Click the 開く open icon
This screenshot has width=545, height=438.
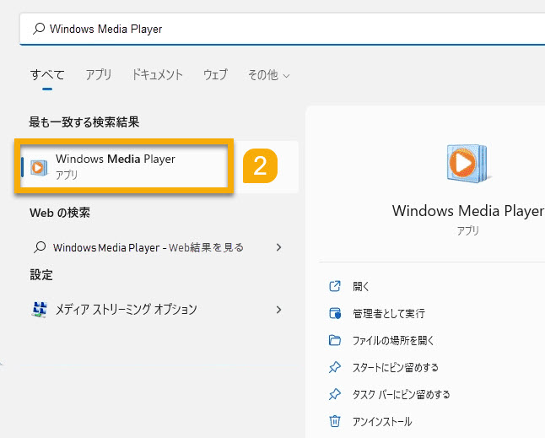pyautogui.click(x=335, y=286)
